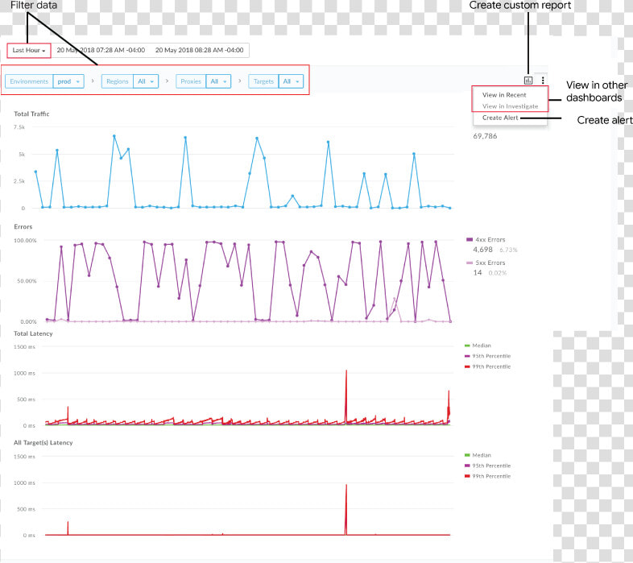The width and height of the screenshot is (633, 563).
Task: Click the Total Traffic chart title
Action: coord(31,114)
